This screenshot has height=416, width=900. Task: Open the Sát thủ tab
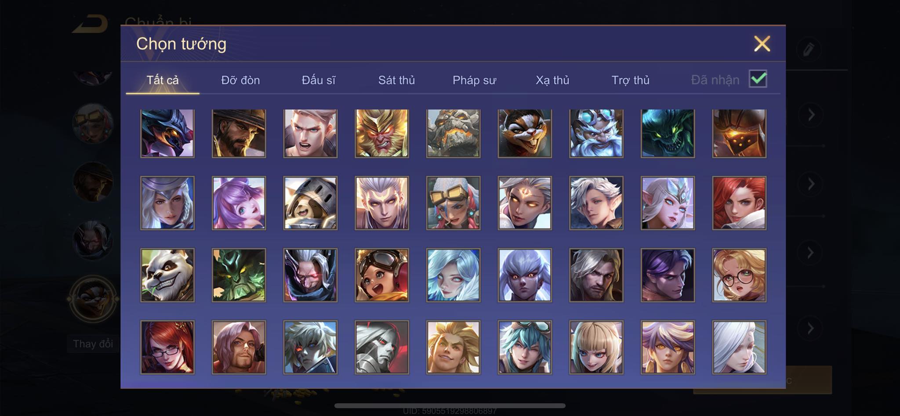[396, 80]
